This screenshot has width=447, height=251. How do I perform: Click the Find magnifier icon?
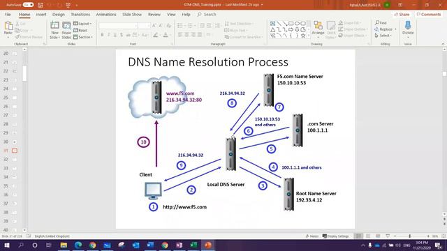coord(377,22)
